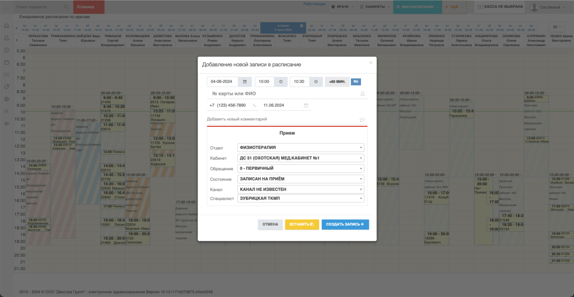574x297 pixels.
Task: Open the clock picker for 10:30 end time
Action: [316, 82]
